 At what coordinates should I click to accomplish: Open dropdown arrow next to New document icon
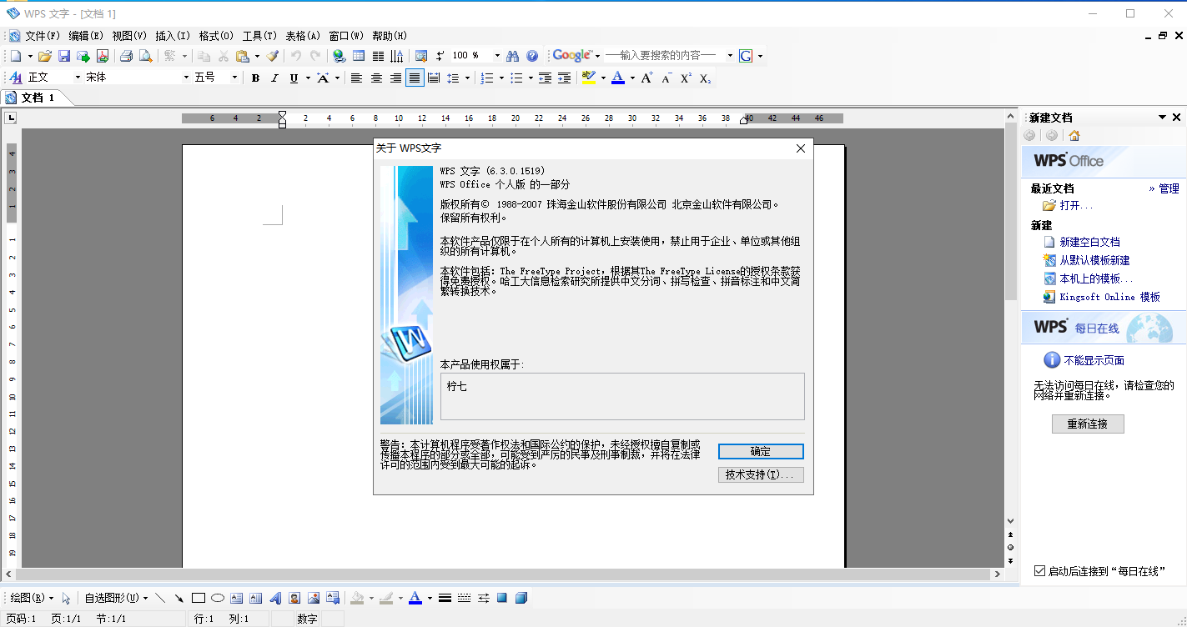30,56
